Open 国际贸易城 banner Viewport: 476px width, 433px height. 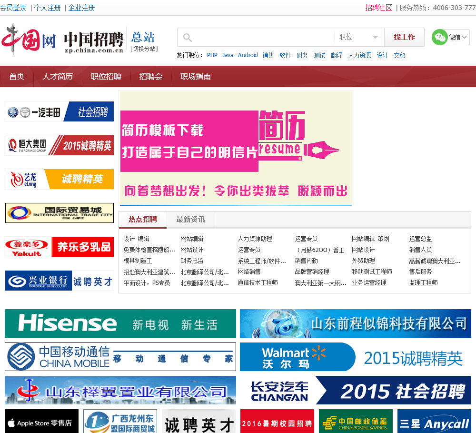coord(59,213)
